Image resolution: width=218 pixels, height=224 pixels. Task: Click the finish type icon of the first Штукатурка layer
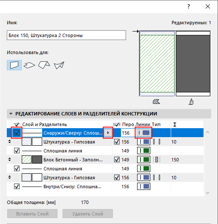(157, 142)
